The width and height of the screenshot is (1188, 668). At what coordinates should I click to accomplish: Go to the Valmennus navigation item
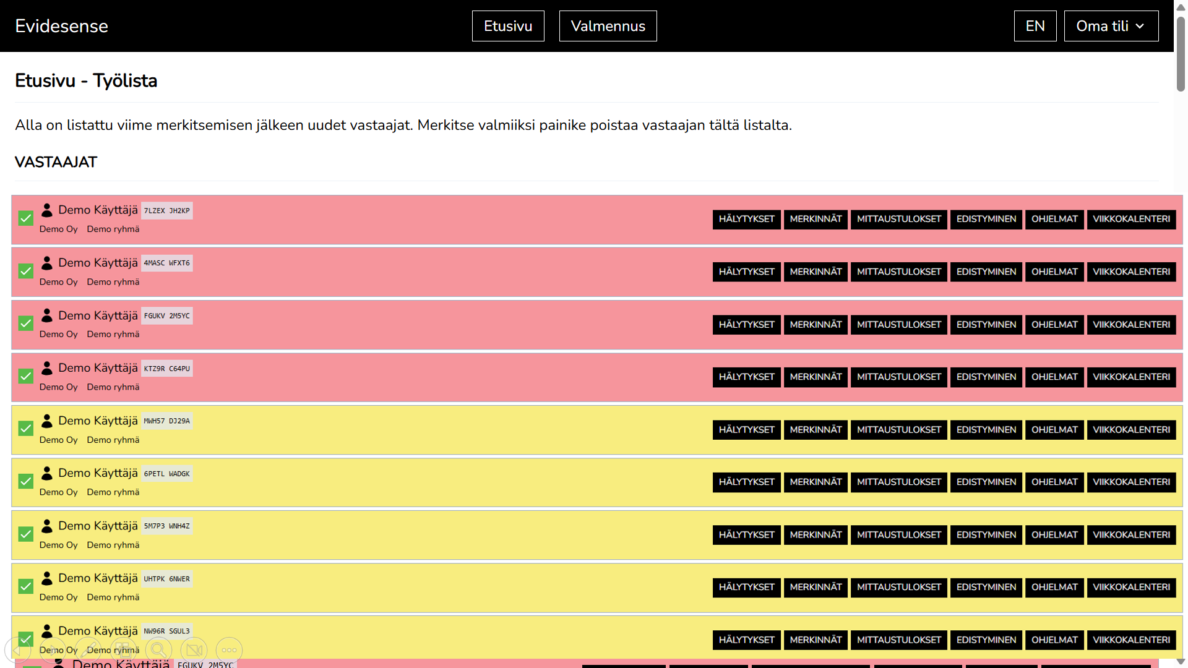(x=608, y=26)
